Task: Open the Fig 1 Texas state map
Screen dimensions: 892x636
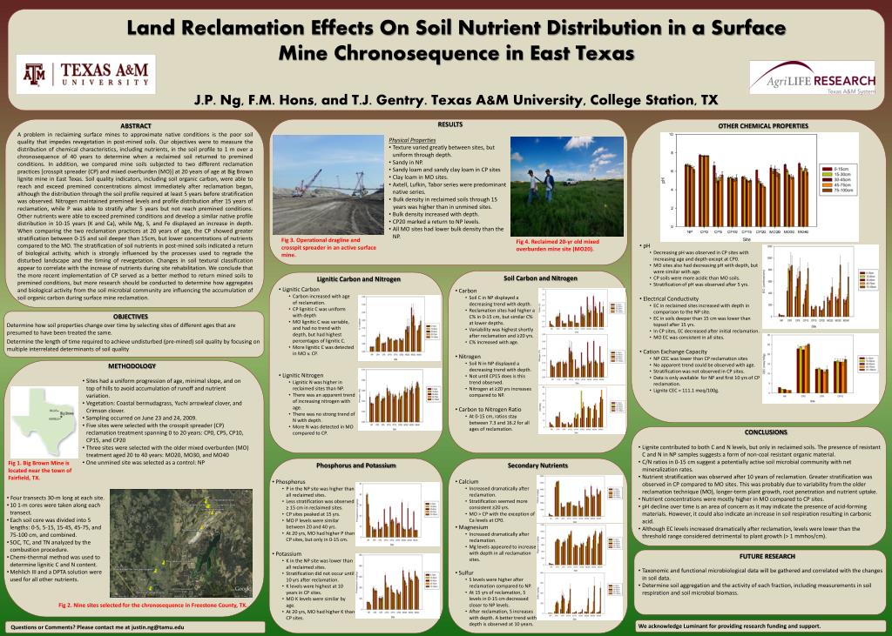Action: click(x=45, y=422)
